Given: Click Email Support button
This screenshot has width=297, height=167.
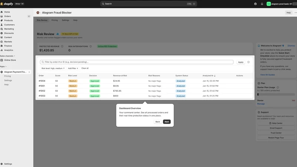Looking at the screenshot, I should coord(276,128).
